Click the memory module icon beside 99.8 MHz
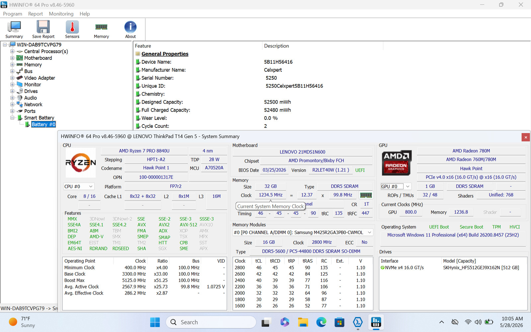 click(x=366, y=195)
